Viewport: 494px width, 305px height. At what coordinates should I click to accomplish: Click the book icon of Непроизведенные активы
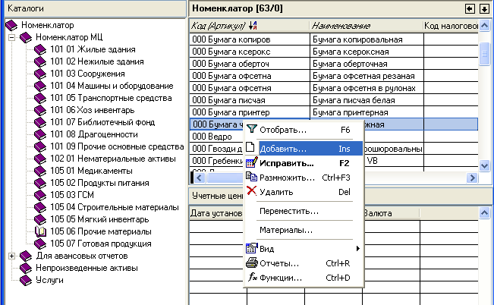(x=26, y=268)
